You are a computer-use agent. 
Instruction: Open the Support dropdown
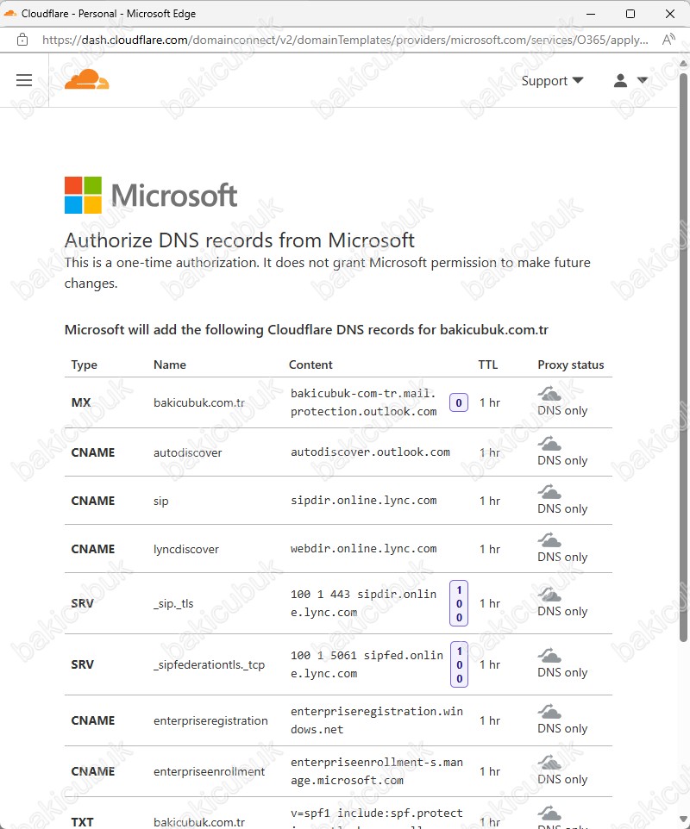(552, 81)
